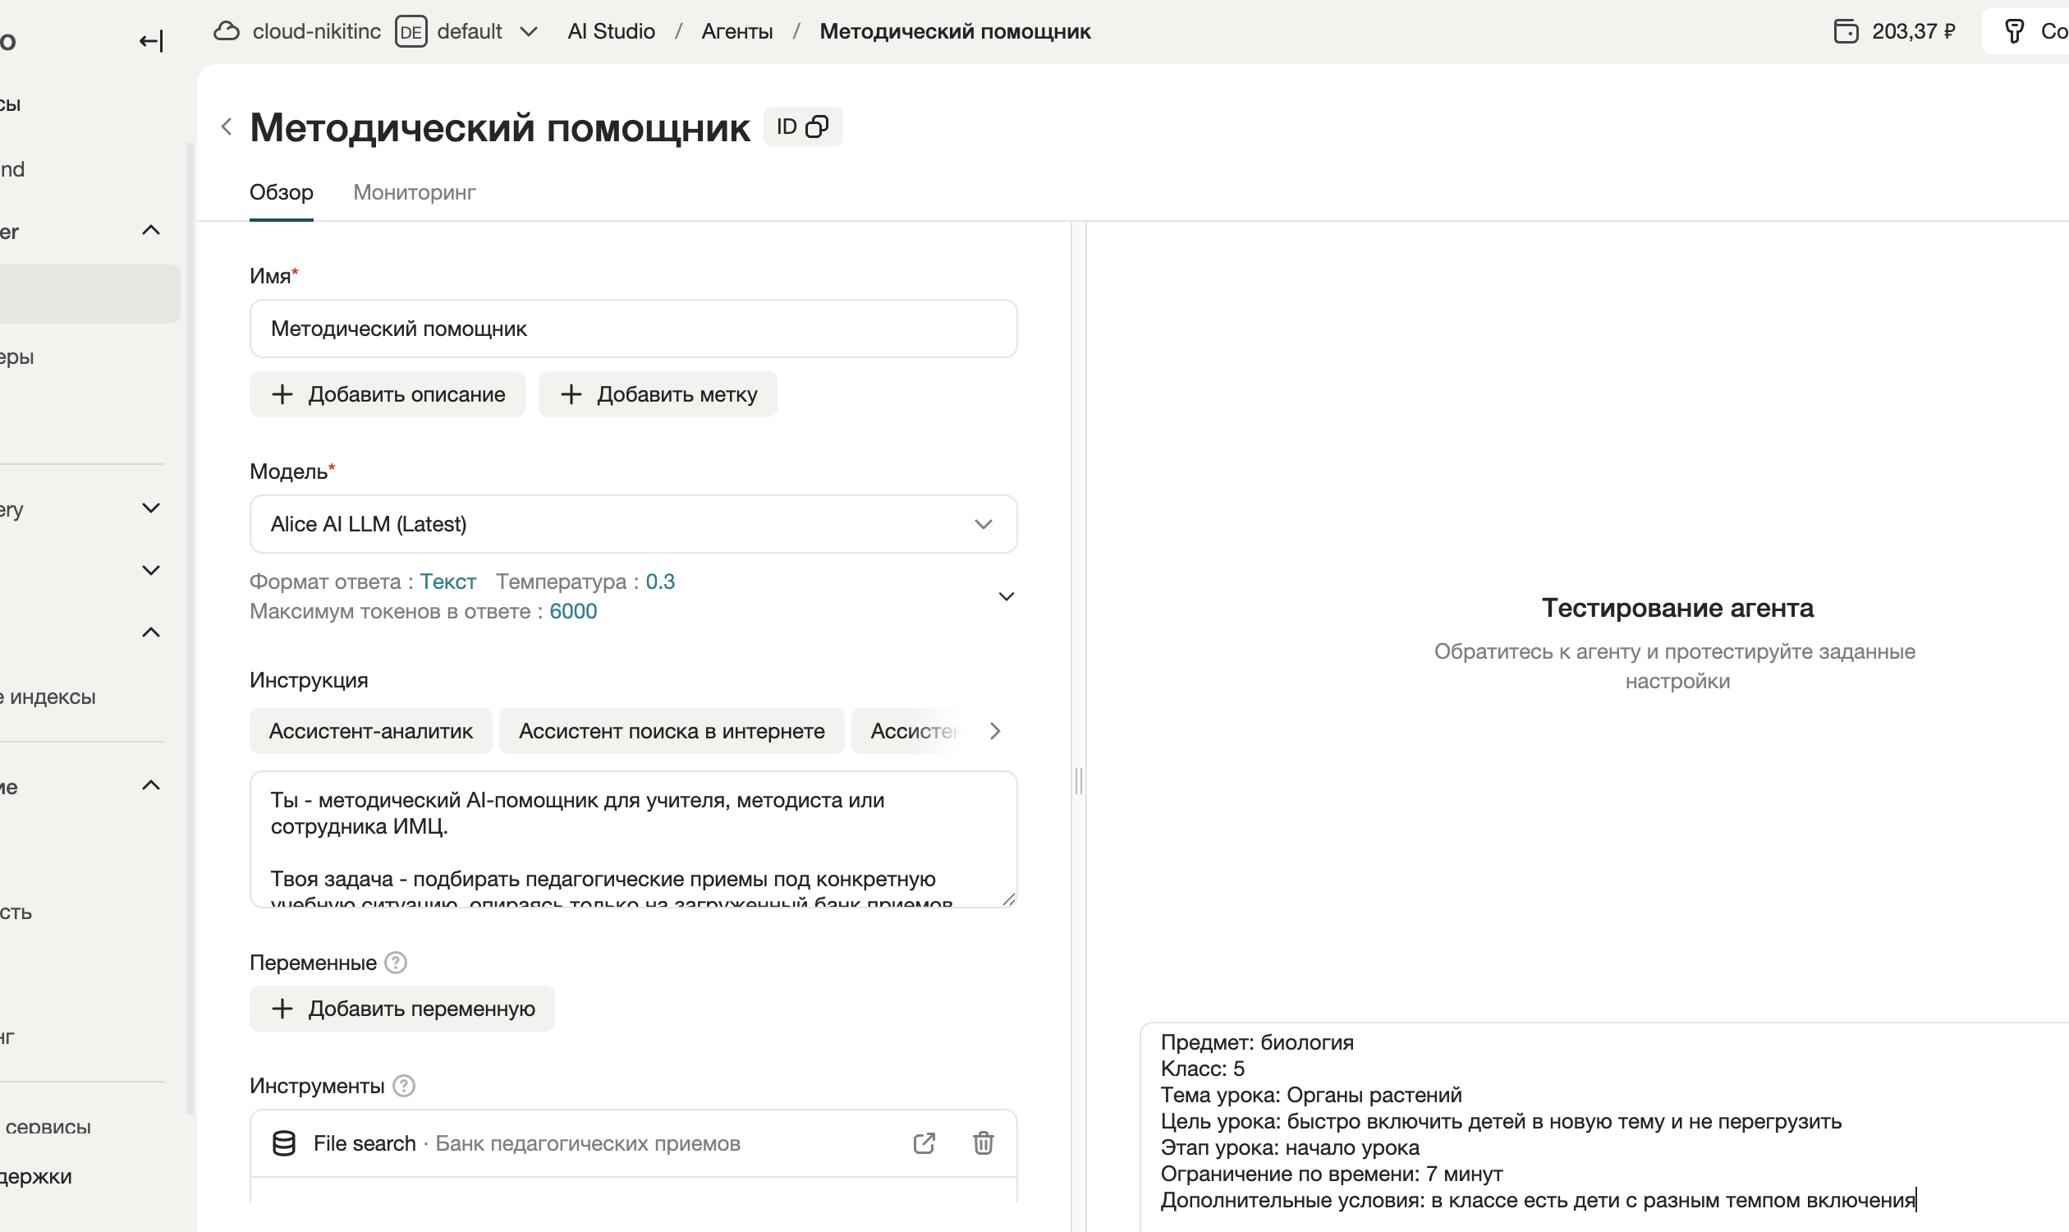Open Инструменты help question icon
The width and height of the screenshot is (2069, 1232).
tap(403, 1086)
